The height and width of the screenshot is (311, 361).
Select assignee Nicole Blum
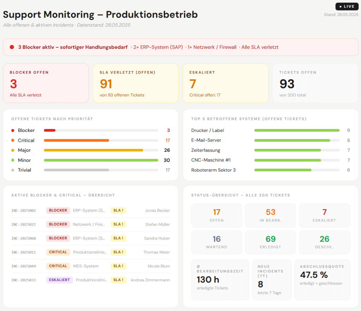(159, 266)
